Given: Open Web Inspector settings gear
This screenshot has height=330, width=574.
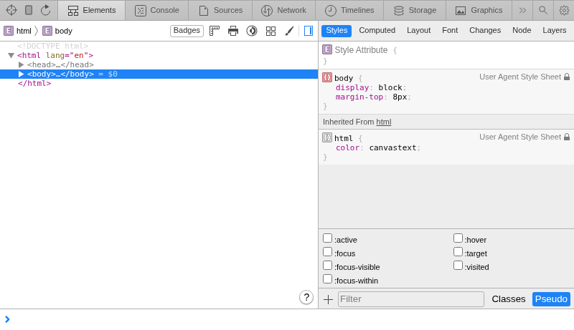Looking at the screenshot, I should click(x=564, y=10).
